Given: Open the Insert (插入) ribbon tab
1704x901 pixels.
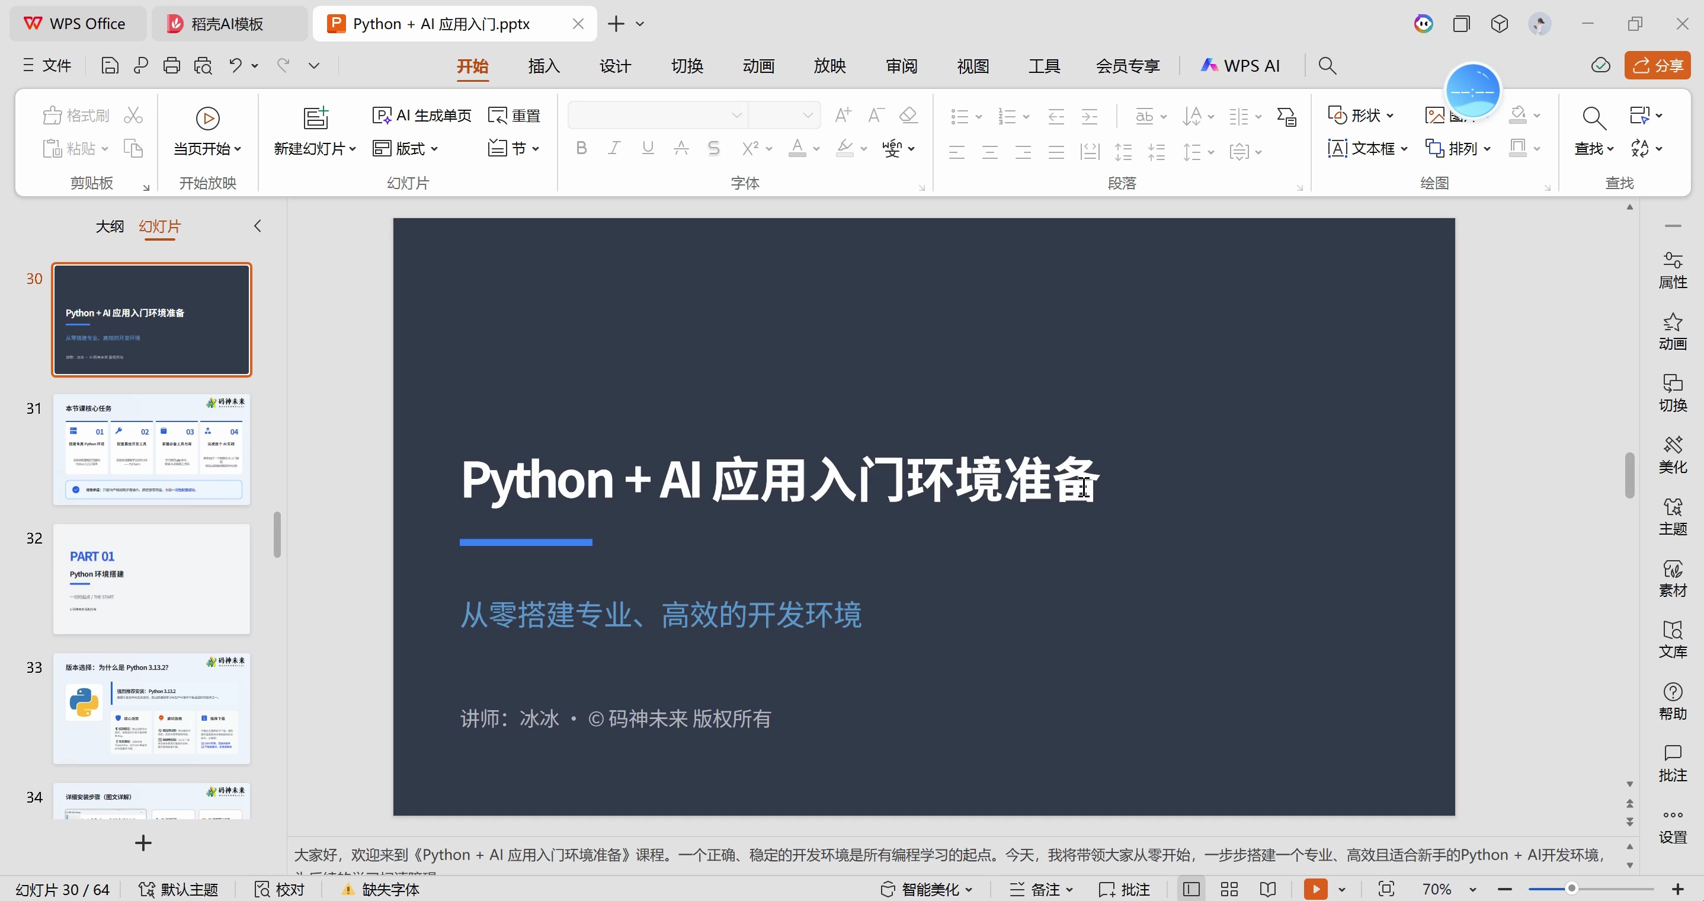Looking at the screenshot, I should 544,66.
